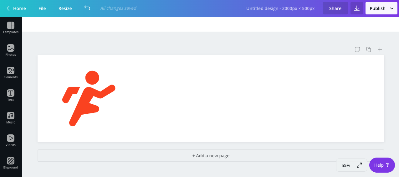This screenshot has width=399, height=177.
Task: Open the Videos panel
Action: (11, 141)
